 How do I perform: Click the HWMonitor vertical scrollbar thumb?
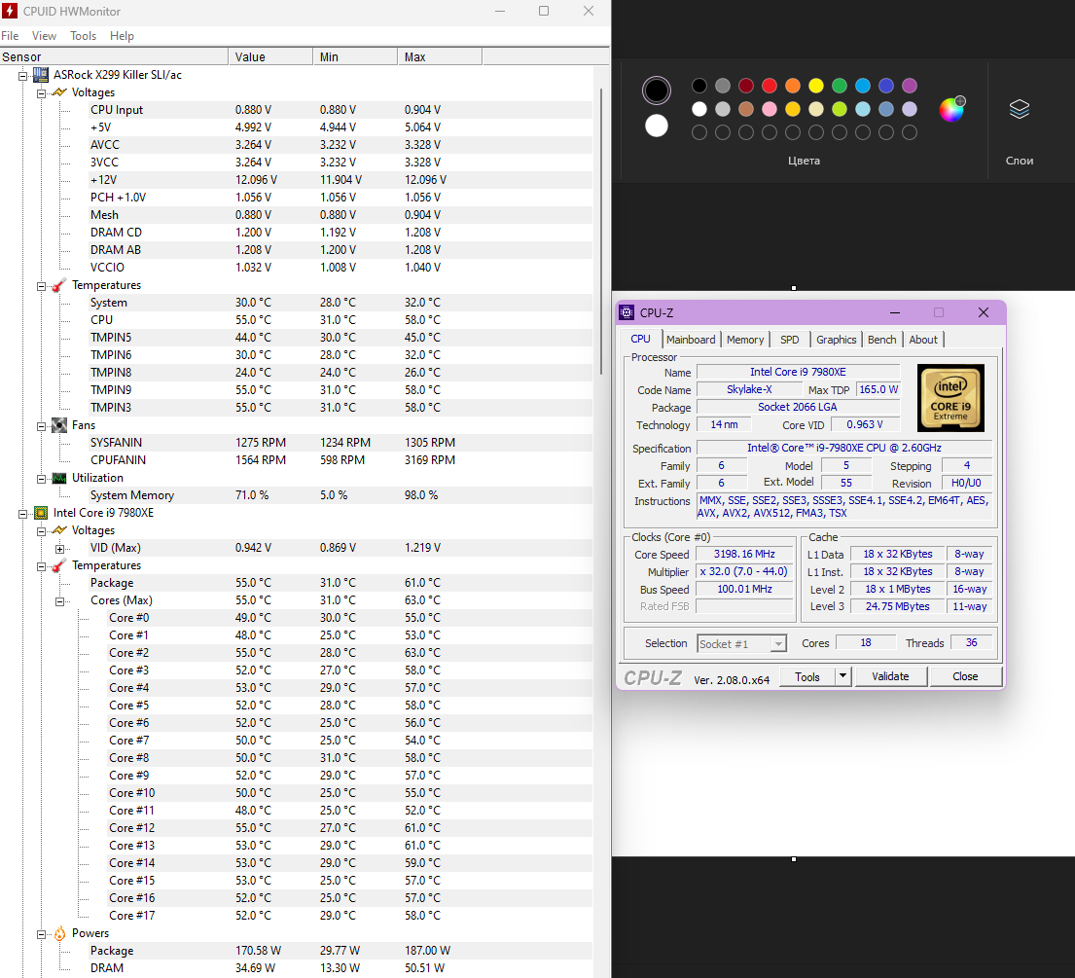coord(601,232)
